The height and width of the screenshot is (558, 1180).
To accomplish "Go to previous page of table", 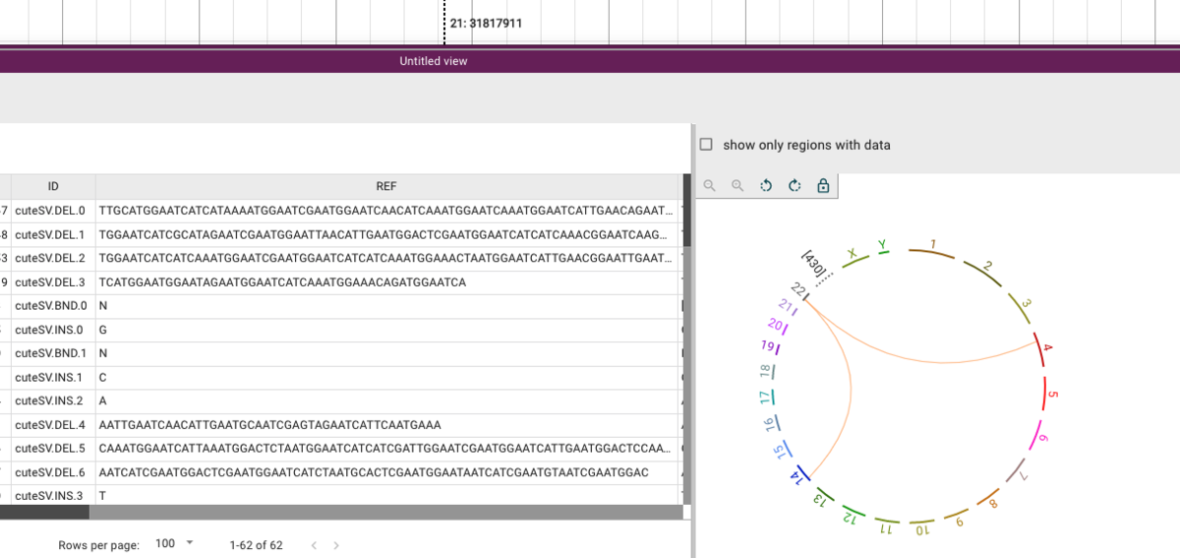I will (314, 545).
